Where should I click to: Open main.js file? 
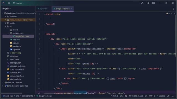coord(14,43)
